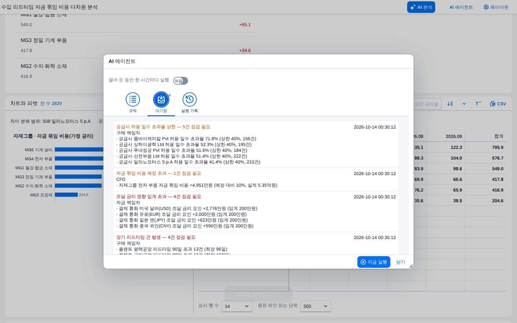The image size is (517, 323).
Task: Click the 795.9 total cell
Action: pos(497,147)
